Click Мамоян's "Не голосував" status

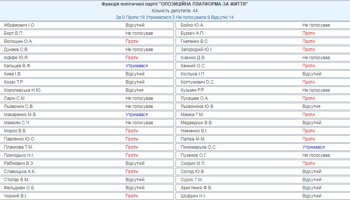click(x=139, y=123)
